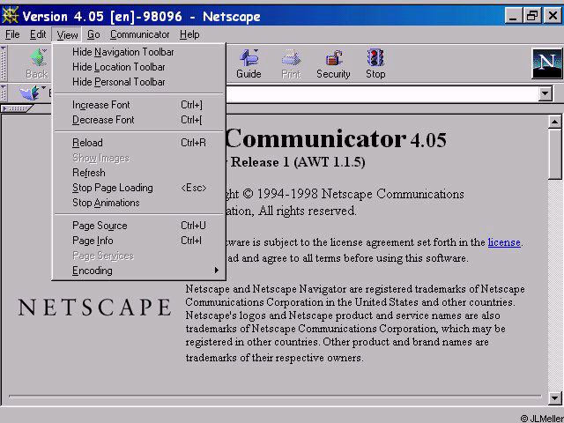The height and width of the screenshot is (423, 564).
Task: Click the Print toolbar icon
Action: coord(291,64)
